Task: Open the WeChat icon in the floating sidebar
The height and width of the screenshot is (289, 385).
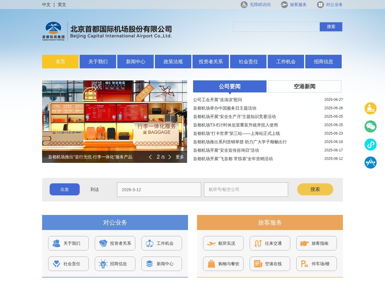Action: [x=371, y=126]
